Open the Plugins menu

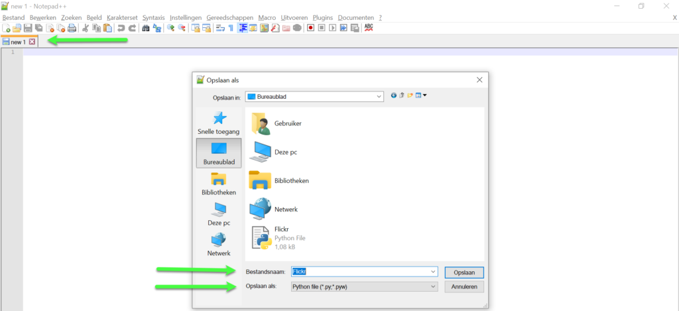pos(323,18)
